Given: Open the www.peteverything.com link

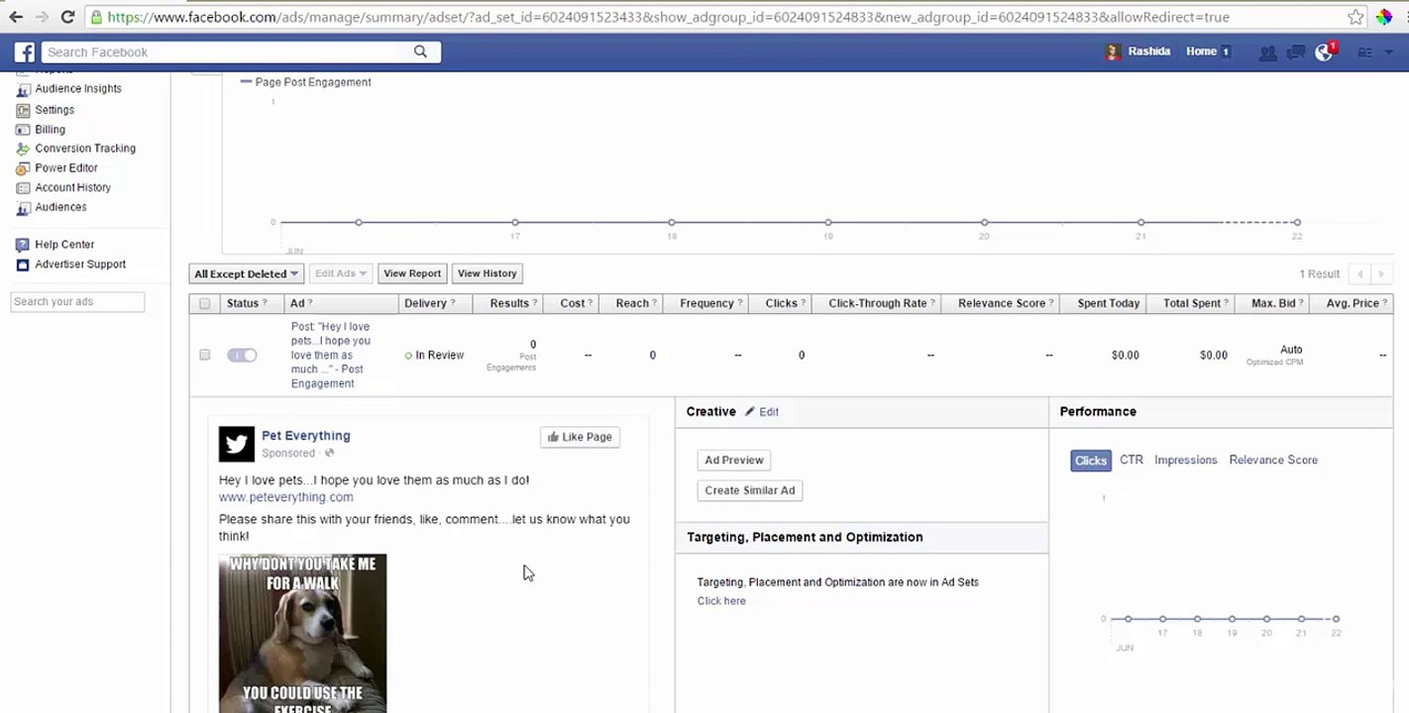Looking at the screenshot, I should click(x=285, y=497).
